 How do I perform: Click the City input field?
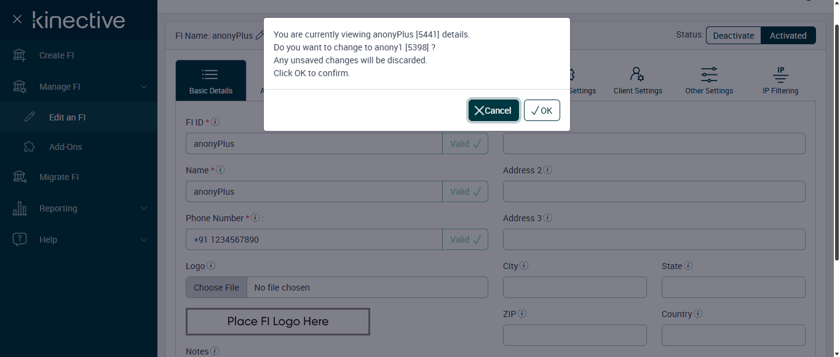[574, 288]
